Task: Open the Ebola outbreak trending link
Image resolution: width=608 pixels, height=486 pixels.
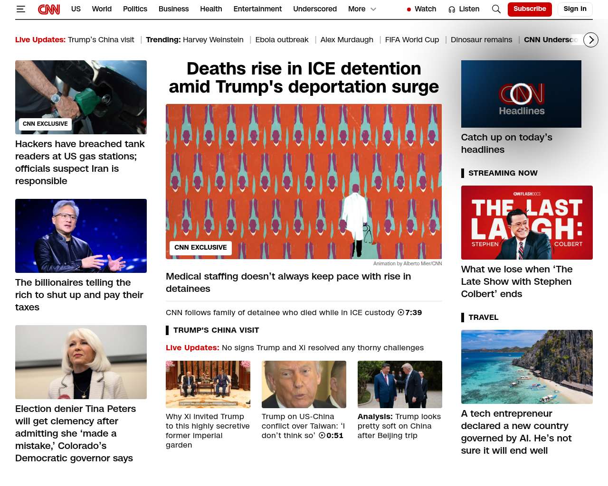Action: (x=282, y=40)
